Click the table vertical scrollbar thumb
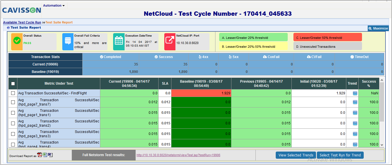Screen dimensions: 392x165 pyautogui.click(x=382, y=102)
